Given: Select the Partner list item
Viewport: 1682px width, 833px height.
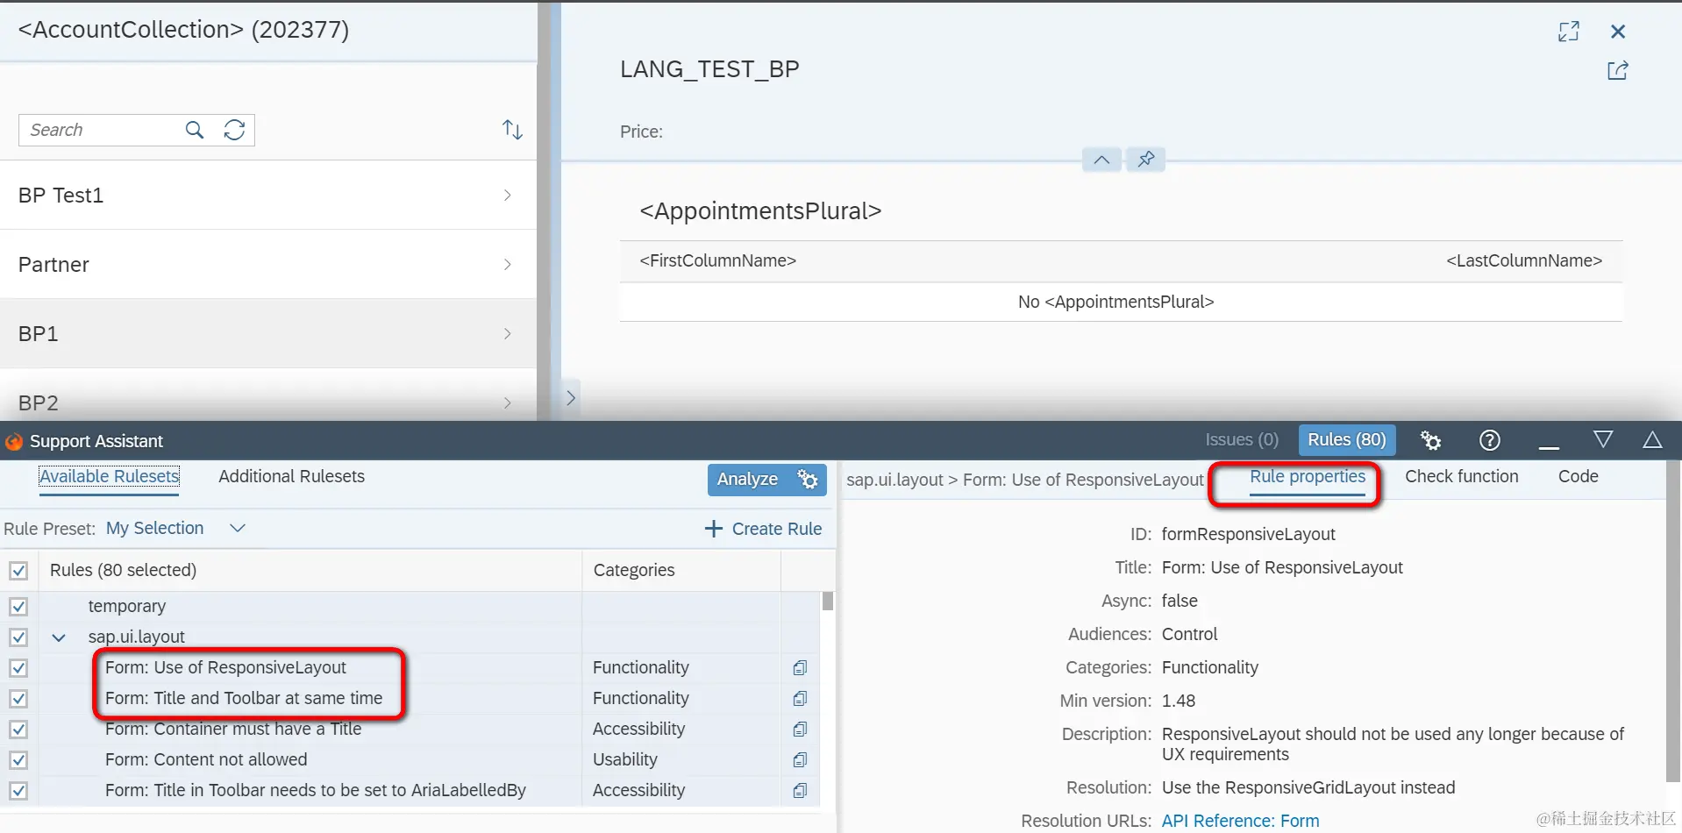Looking at the screenshot, I should tap(267, 264).
